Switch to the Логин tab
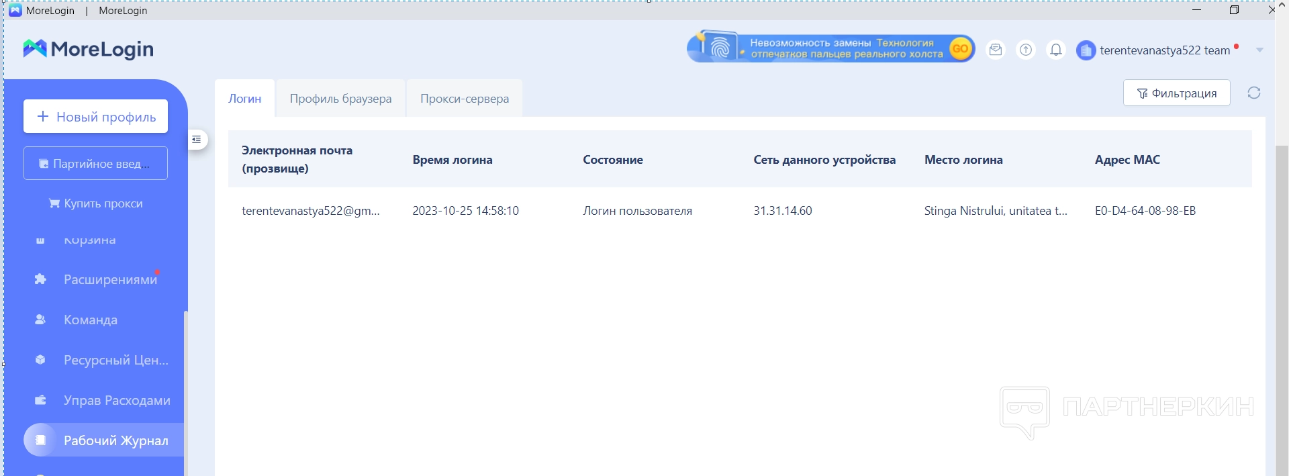The image size is (1289, 476). click(244, 99)
